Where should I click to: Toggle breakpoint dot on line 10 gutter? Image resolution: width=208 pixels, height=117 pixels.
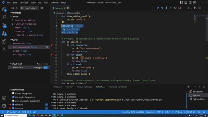tap(51, 45)
